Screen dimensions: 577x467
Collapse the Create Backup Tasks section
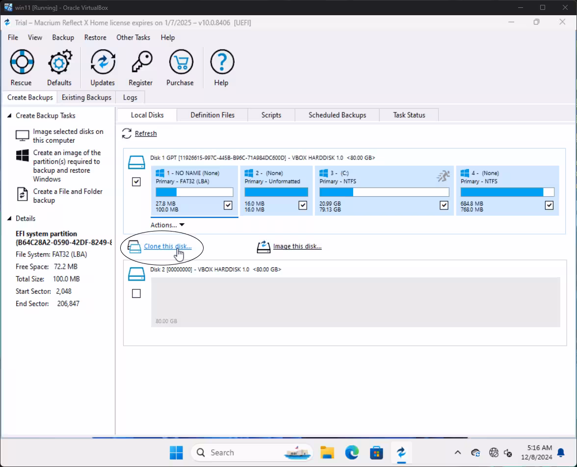(10, 116)
